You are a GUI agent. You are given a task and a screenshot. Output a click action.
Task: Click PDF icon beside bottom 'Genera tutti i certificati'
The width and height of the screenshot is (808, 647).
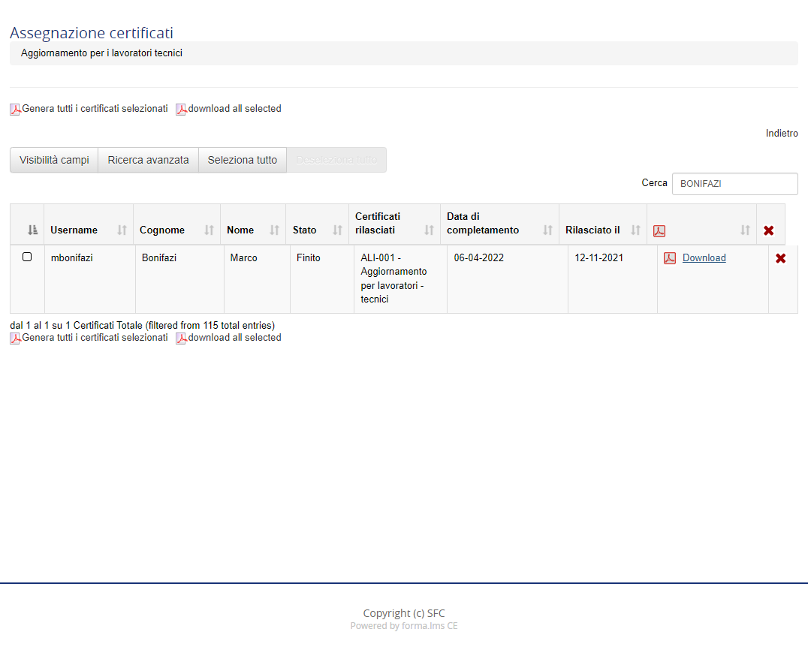tap(15, 339)
